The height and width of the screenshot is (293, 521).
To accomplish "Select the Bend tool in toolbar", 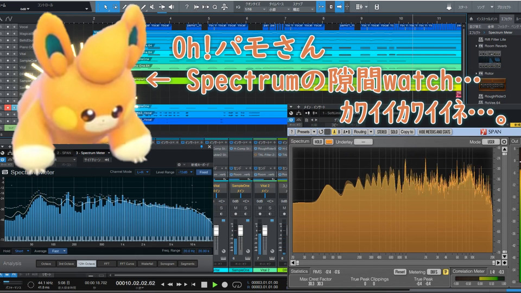I will (162, 7).
